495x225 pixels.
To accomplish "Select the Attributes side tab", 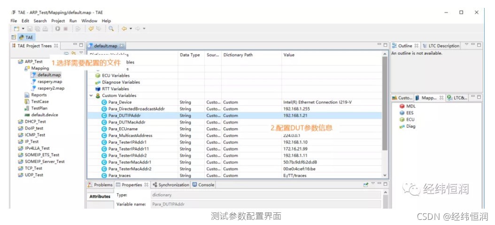I will click(x=100, y=196).
